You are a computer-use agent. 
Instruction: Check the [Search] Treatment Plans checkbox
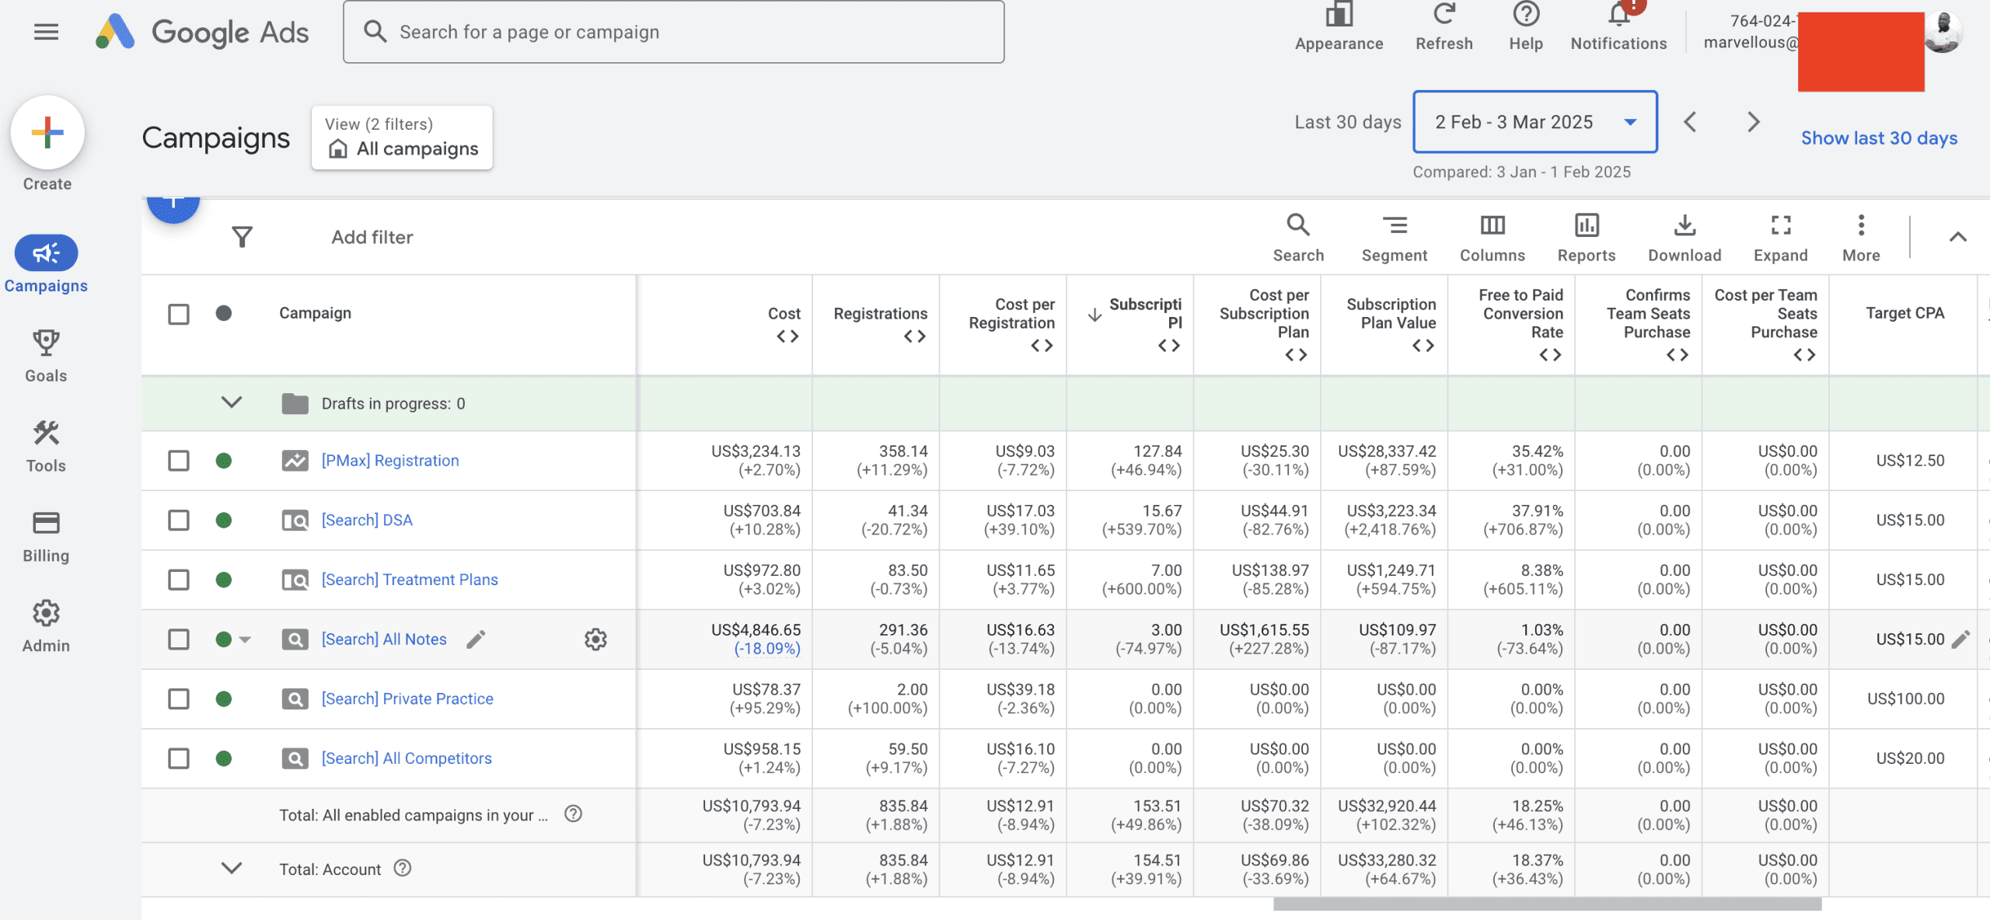(x=179, y=580)
